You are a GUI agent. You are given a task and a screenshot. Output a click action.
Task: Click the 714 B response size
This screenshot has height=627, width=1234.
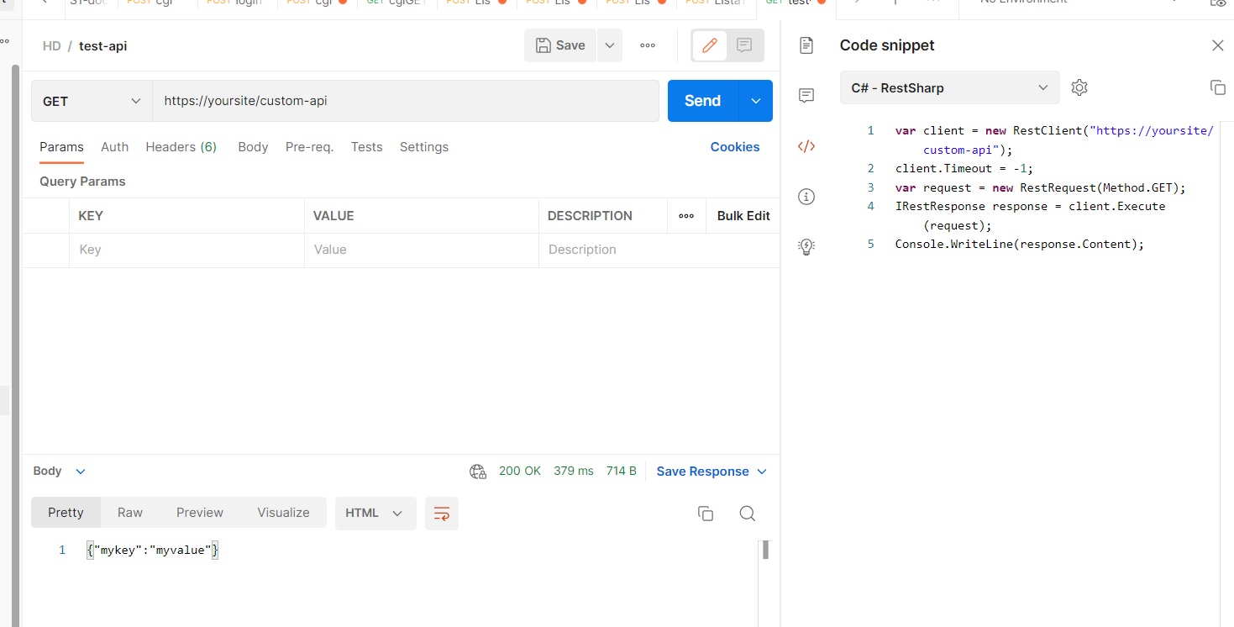pos(622,472)
